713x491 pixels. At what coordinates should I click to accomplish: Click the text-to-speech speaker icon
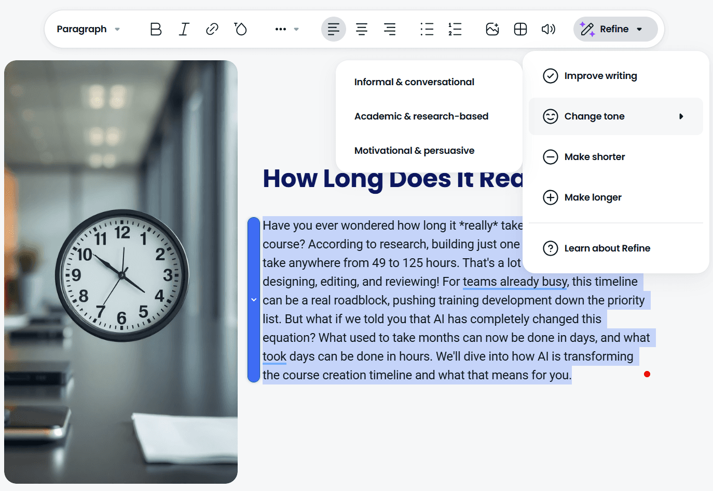pyautogui.click(x=548, y=29)
